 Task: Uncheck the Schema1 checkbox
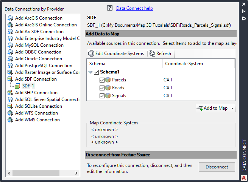click(96, 72)
